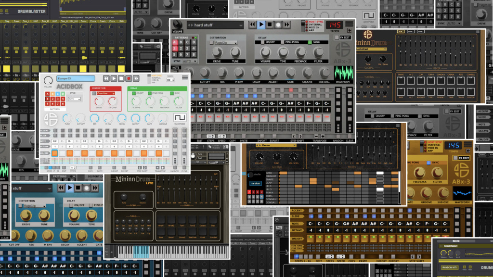Click the rewind button in the grey ABx-3 window
The image size is (493, 277).
(x=252, y=25)
